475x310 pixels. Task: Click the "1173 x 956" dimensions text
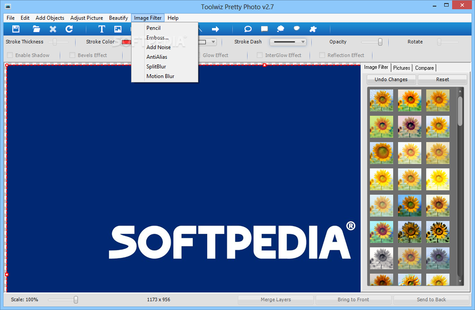[x=158, y=299]
